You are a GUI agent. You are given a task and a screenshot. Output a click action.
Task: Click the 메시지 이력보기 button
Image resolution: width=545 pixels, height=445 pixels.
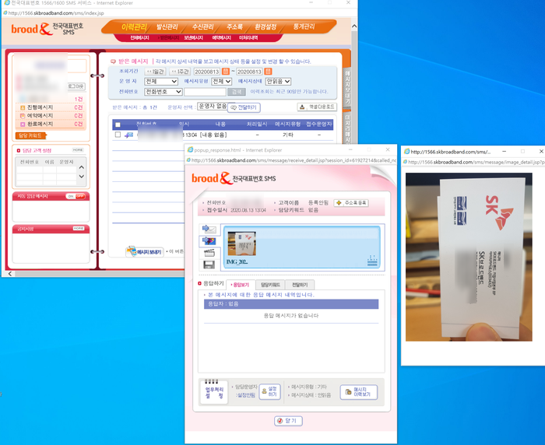pyautogui.click(x=358, y=392)
